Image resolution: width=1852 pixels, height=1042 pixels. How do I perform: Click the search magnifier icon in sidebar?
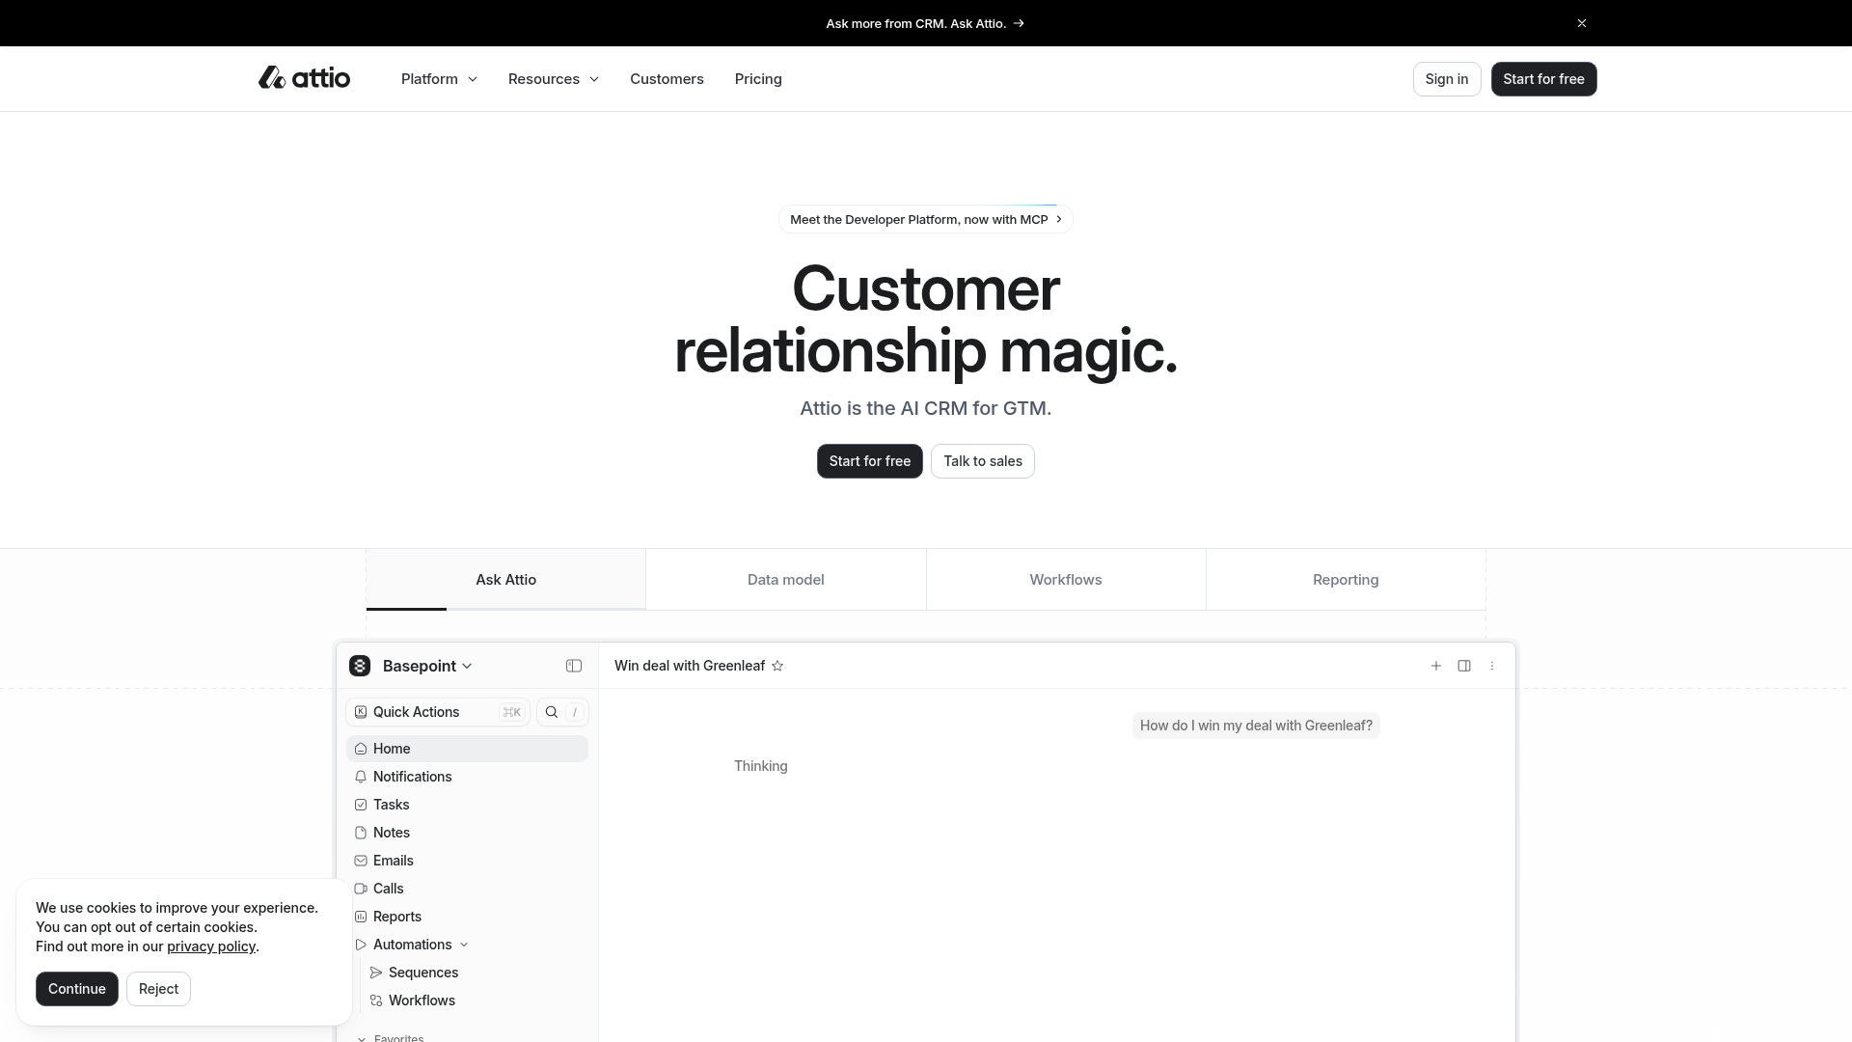tap(552, 712)
